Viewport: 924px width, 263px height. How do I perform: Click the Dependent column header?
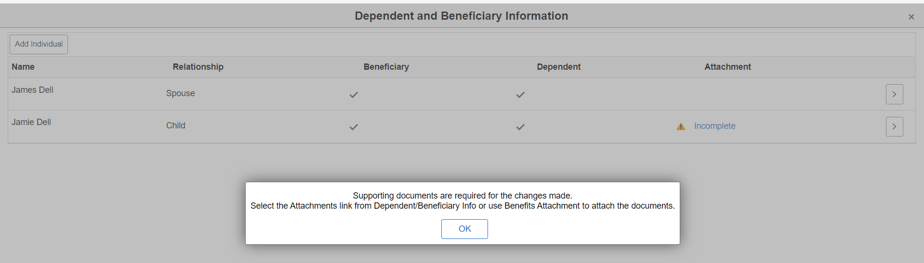coord(558,67)
